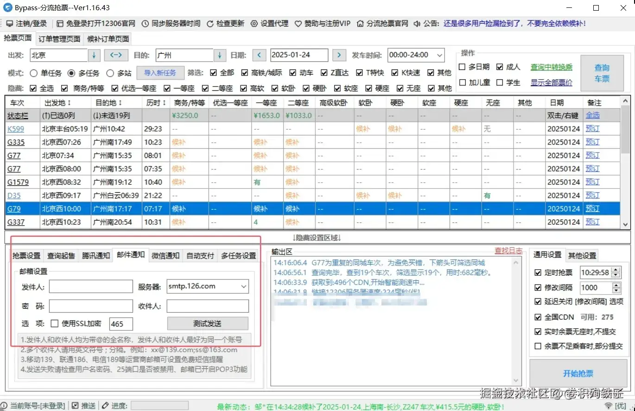Check for updates via 检查更新

pyautogui.click(x=225, y=24)
